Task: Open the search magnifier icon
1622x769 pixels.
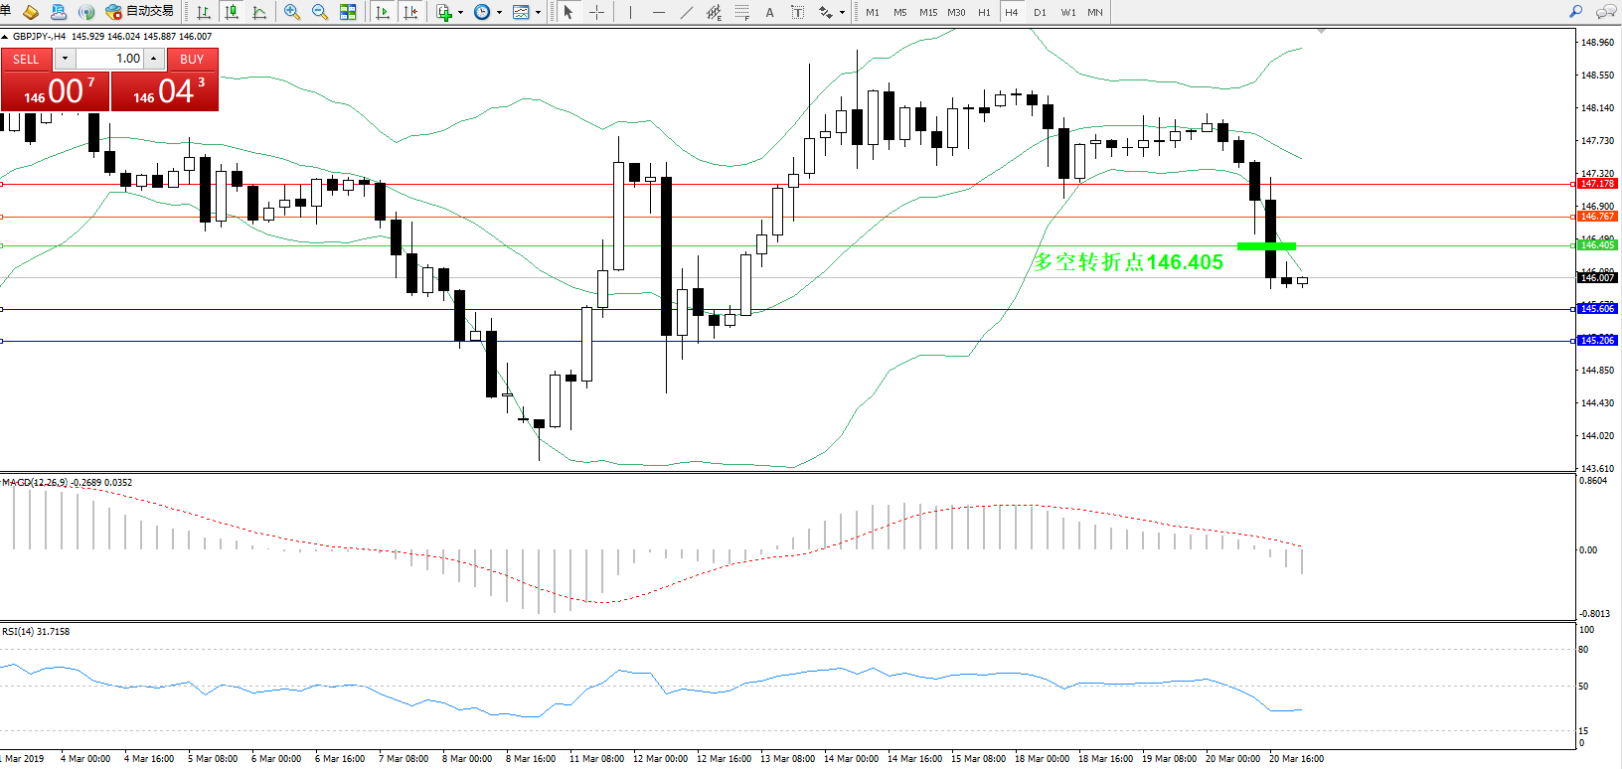Action: [1575, 12]
